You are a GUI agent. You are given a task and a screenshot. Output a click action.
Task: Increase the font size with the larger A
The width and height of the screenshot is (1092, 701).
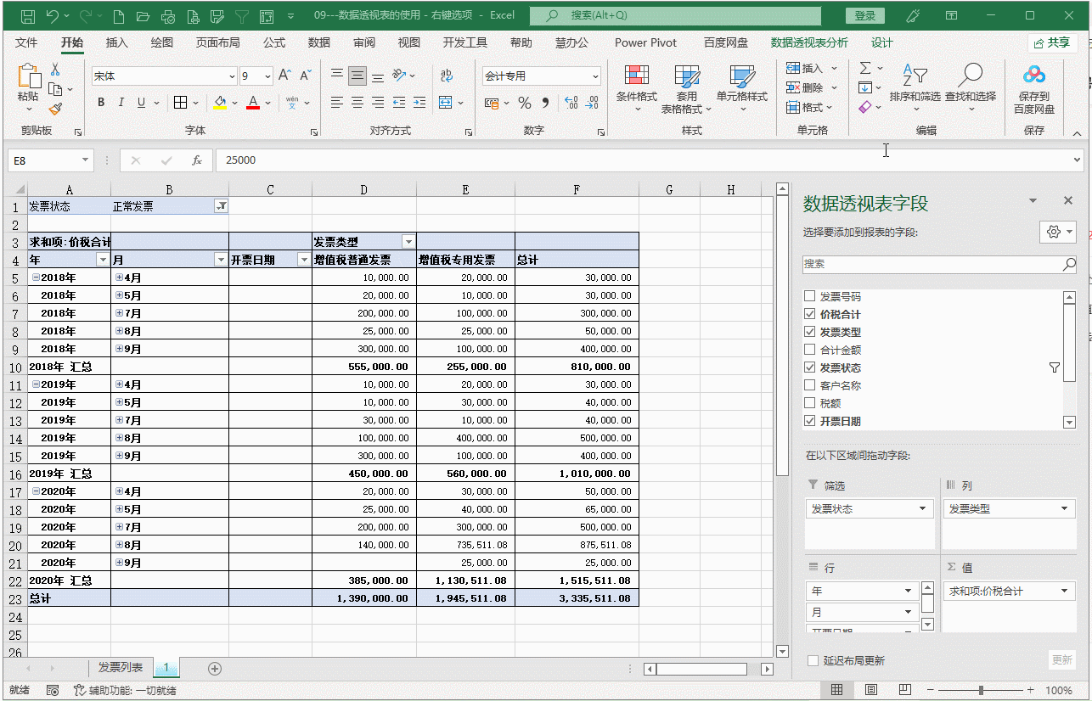(285, 76)
